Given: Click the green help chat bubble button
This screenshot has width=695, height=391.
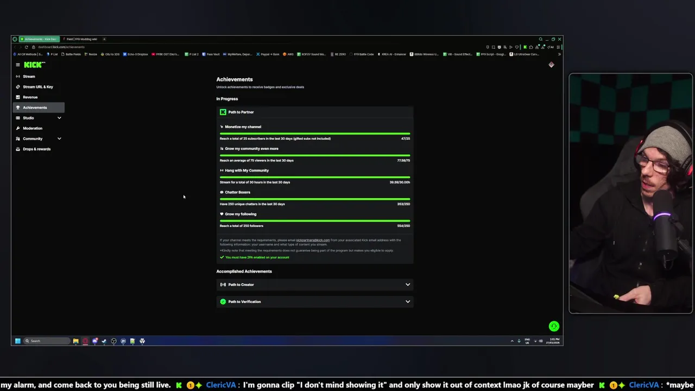Looking at the screenshot, I should 554,326.
